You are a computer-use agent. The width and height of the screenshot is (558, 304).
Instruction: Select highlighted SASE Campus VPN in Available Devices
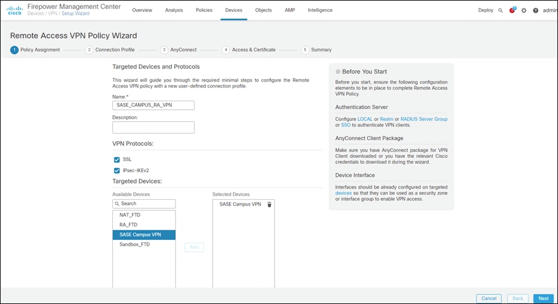[x=144, y=235]
